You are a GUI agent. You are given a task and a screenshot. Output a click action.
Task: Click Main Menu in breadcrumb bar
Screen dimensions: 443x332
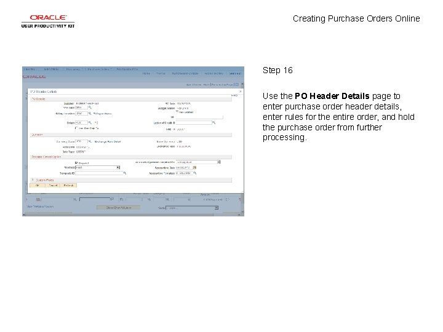pos(51,69)
